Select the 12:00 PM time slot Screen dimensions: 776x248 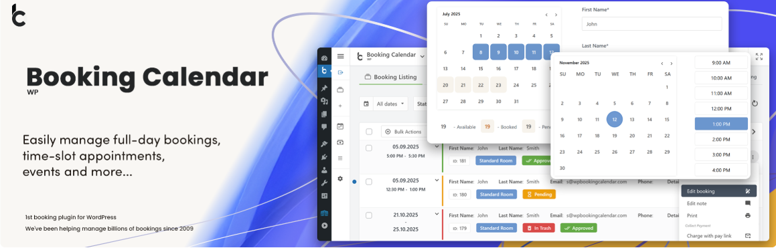pyautogui.click(x=721, y=109)
